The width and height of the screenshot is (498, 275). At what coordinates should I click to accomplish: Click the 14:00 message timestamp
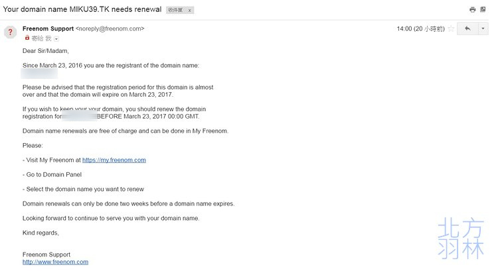[x=420, y=29]
